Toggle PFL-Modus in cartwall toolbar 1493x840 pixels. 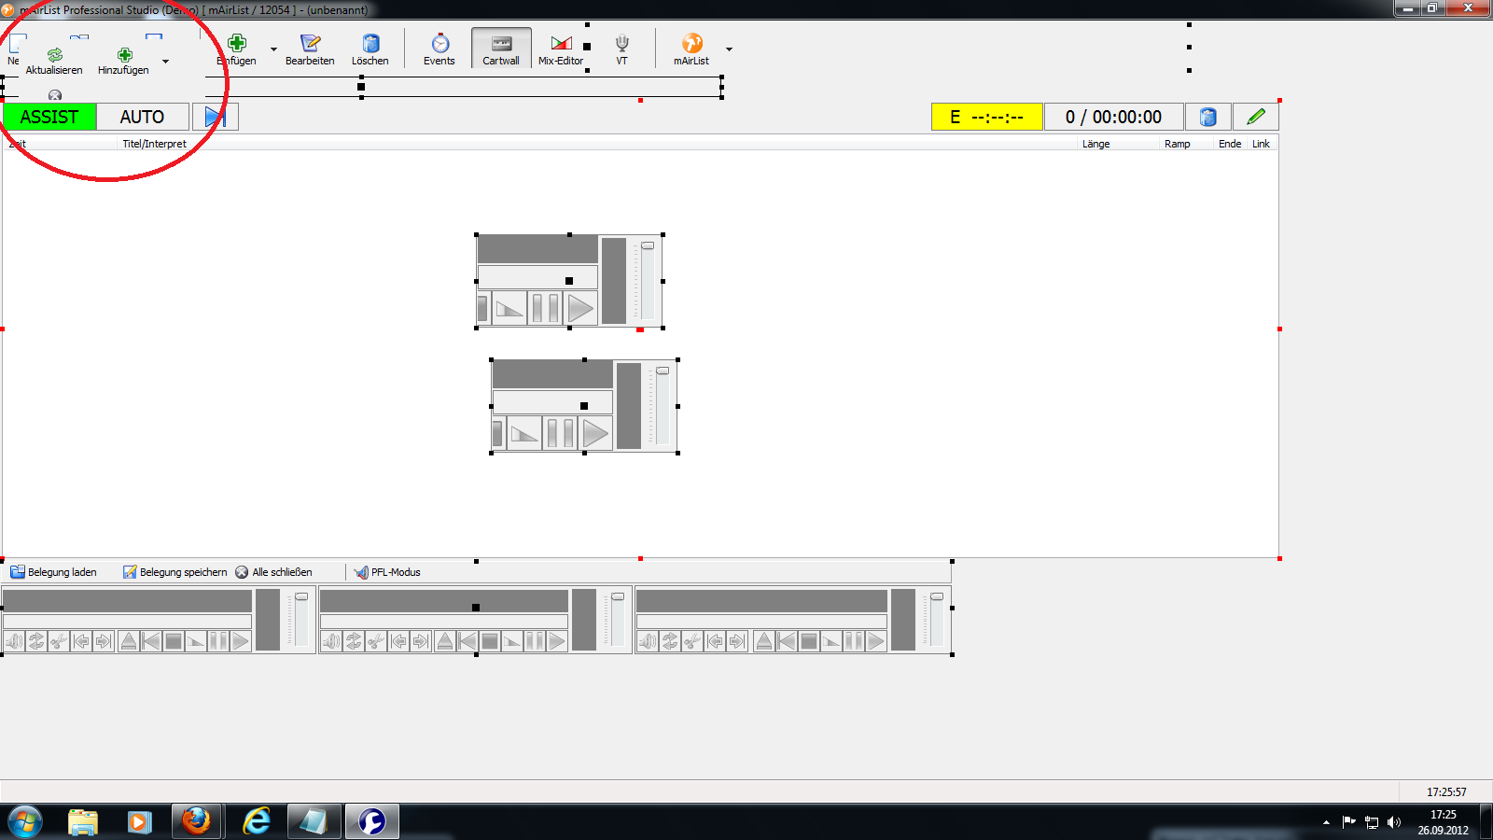click(x=387, y=572)
